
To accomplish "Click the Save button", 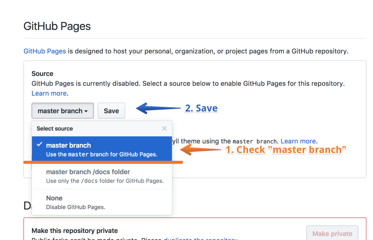I will click(x=111, y=111).
